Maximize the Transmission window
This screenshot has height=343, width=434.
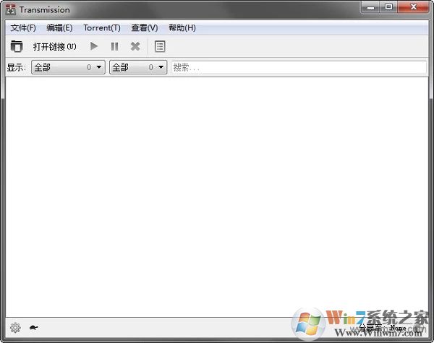[x=388, y=7]
